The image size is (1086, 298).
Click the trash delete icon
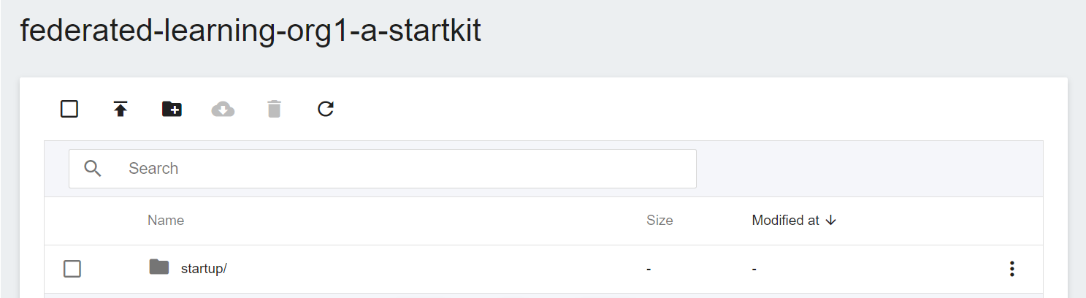click(x=274, y=110)
